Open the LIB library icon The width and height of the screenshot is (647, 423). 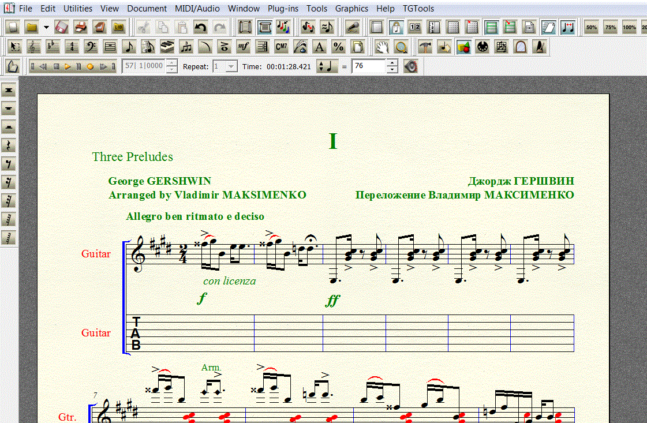[119, 27]
